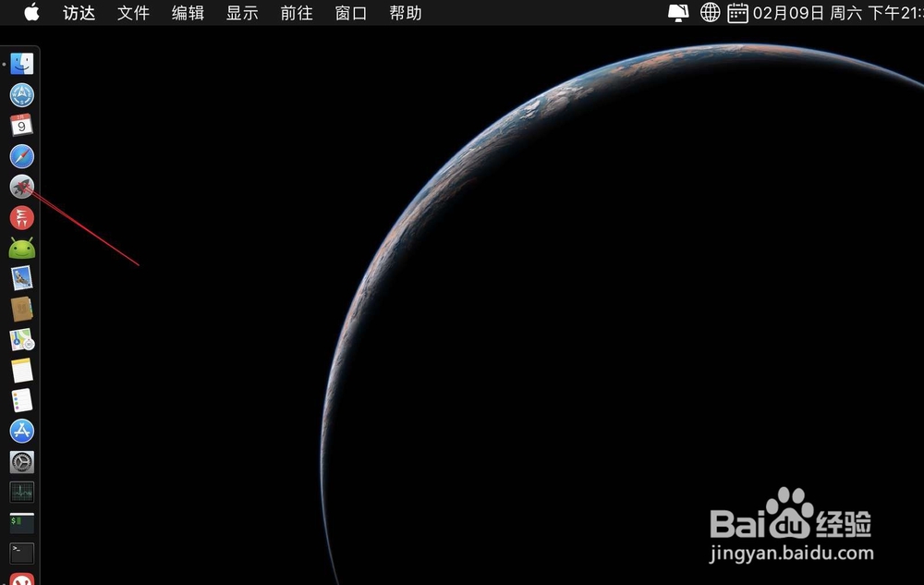Open the Apple menu
The width and height of the screenshot is (924, 585).
point(31,12)
